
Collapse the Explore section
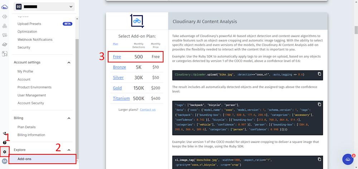[x=69, y=150]
